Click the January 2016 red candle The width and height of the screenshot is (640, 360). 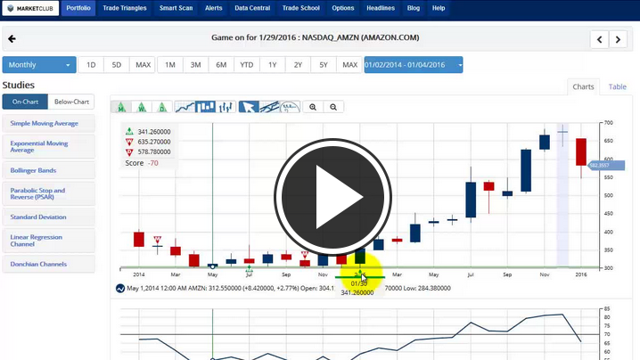coord(581,152)
